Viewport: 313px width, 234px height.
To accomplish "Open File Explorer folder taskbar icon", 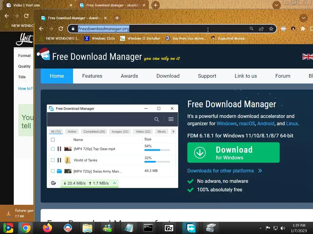I will pyautogui.click(x=87, y=228).
